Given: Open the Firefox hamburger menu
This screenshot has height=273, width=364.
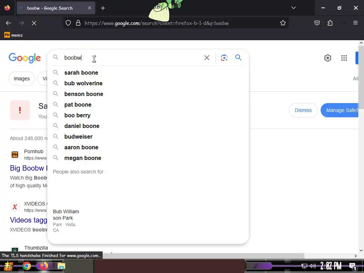Looking at the screenshot, I should [x=355, y=23].
